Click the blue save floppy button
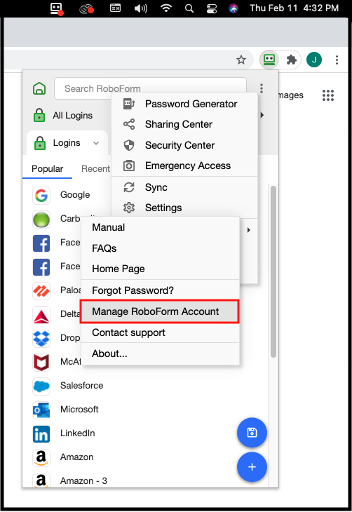The height and width of the screenshot is (512, 352). point(252,433)
